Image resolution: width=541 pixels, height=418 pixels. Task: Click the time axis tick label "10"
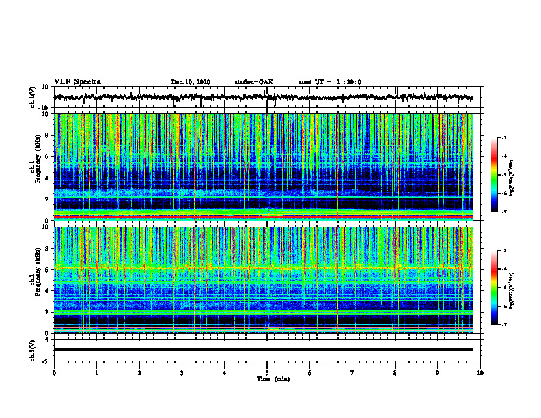(x=480, y=373)
